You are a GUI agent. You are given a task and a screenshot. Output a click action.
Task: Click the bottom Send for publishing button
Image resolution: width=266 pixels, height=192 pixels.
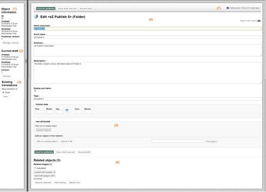[x=44, y=152]
